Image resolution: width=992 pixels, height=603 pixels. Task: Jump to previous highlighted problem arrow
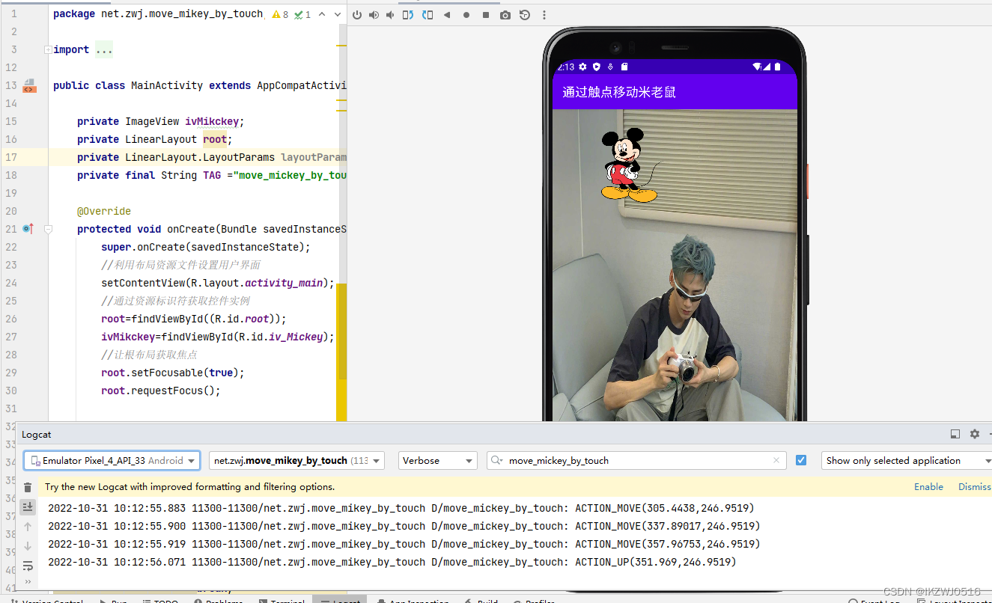coord(322,14)
